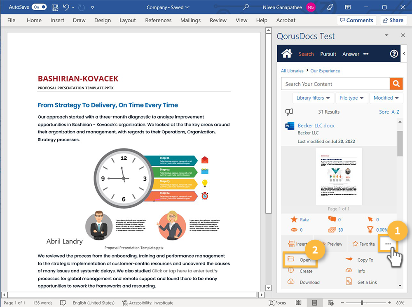Expand the Library filters dropdown

[x=313, y=98]
